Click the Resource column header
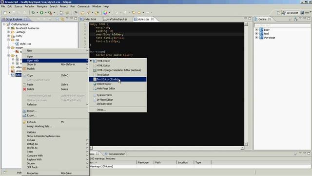 [145, 162]
